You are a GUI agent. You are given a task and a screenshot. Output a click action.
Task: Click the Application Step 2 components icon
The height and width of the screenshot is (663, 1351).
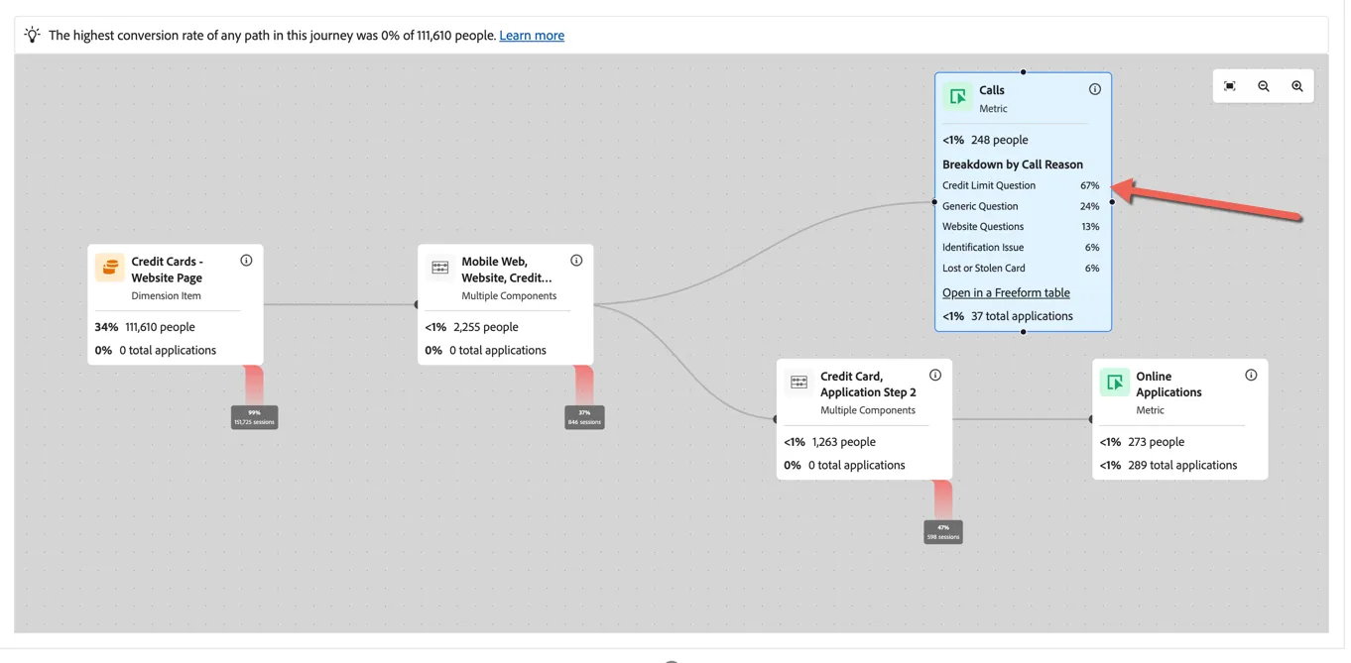(799, 383)
